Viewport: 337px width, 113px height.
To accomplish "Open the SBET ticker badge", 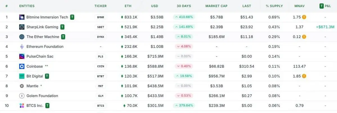I will (101, 27).
